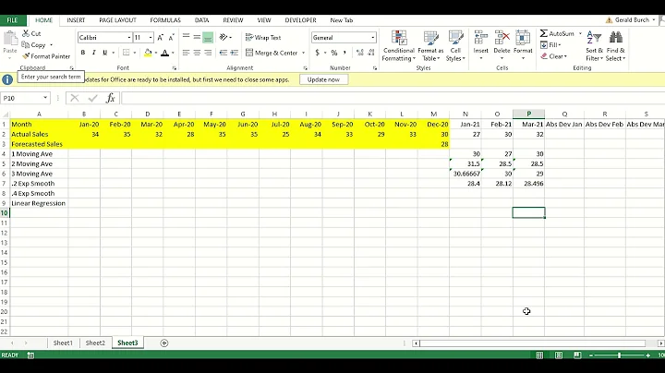This screenshot has width=665, height=373.
Task: Click the Cut scissors icon
Action: coord(26,33)
